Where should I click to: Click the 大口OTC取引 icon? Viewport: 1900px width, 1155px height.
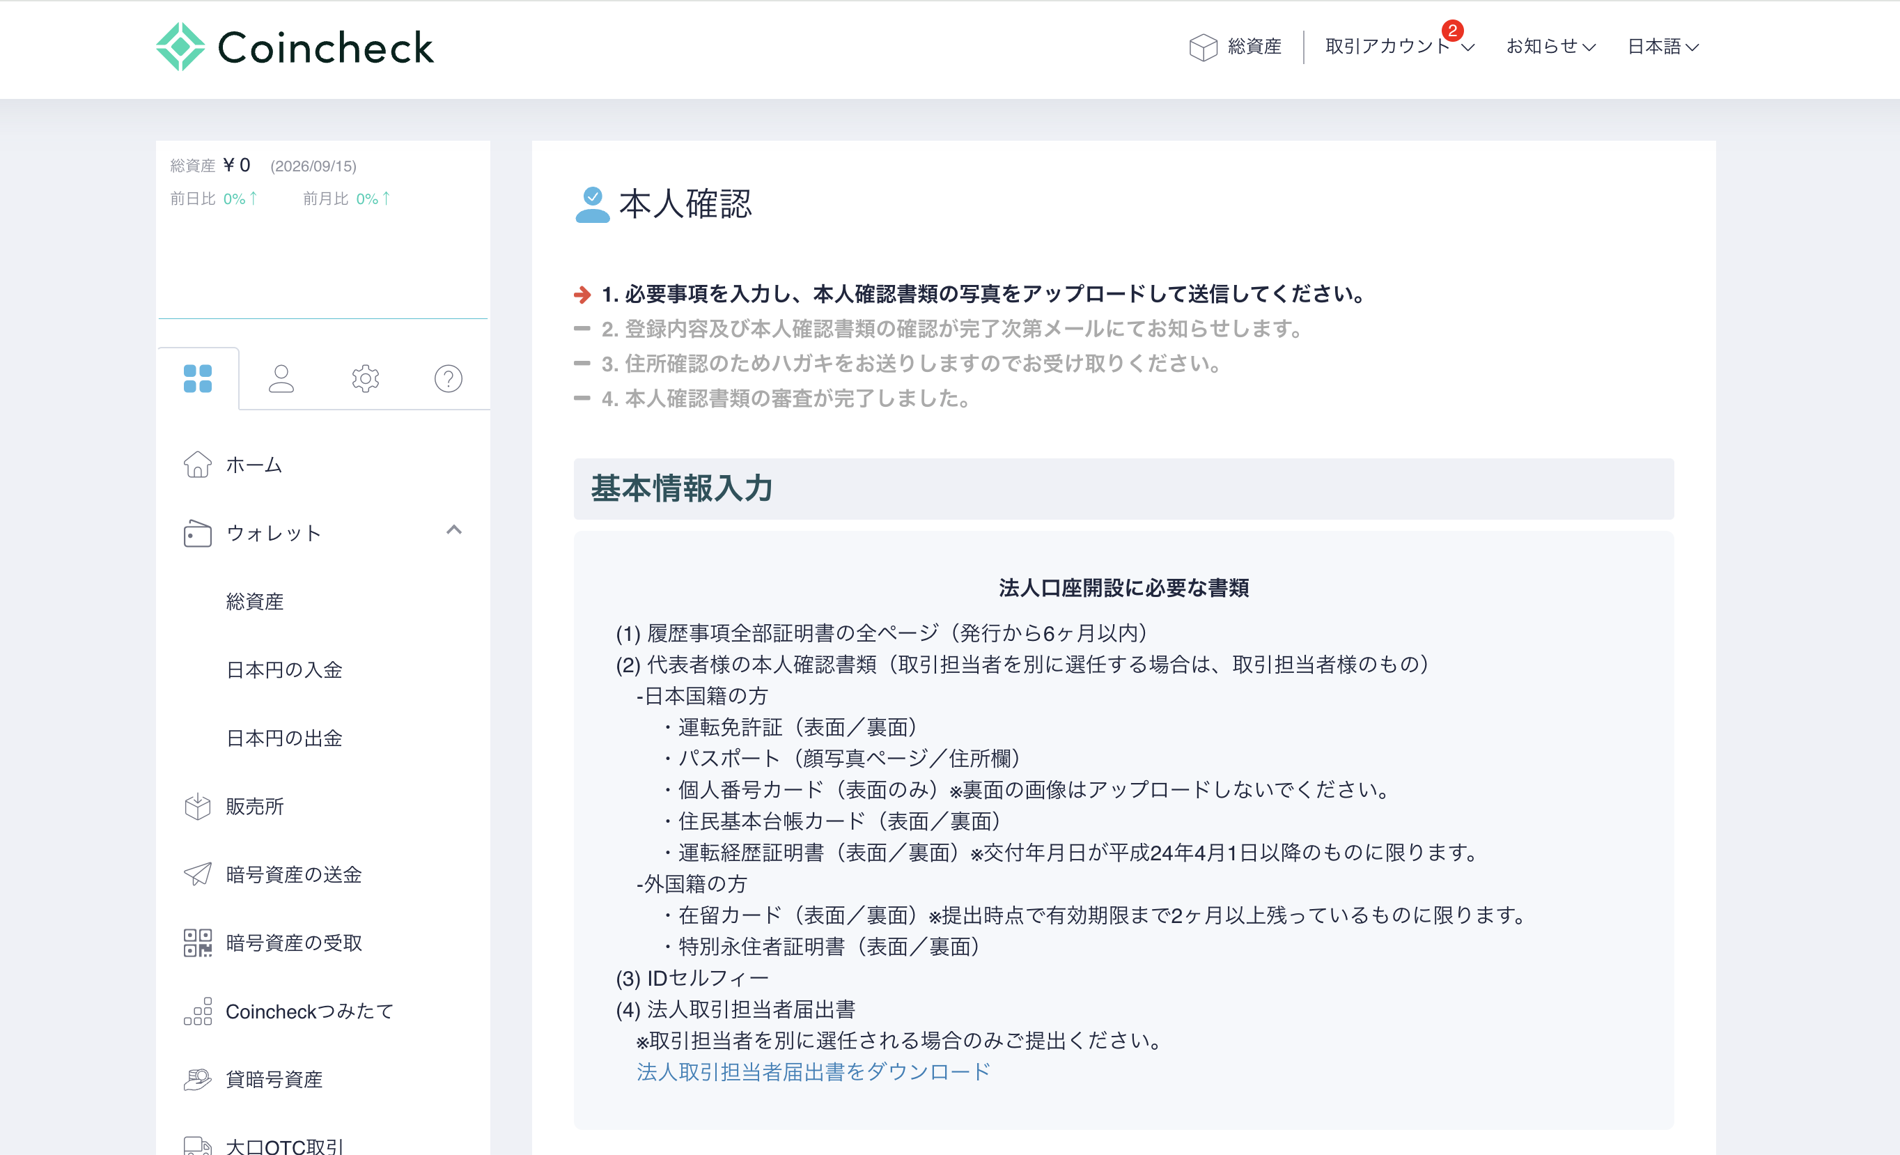[197, 1146]
